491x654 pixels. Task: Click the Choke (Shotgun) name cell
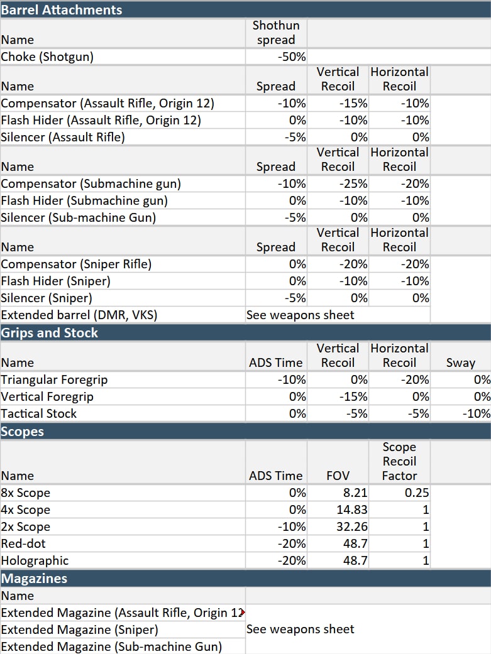pos(48,57)
